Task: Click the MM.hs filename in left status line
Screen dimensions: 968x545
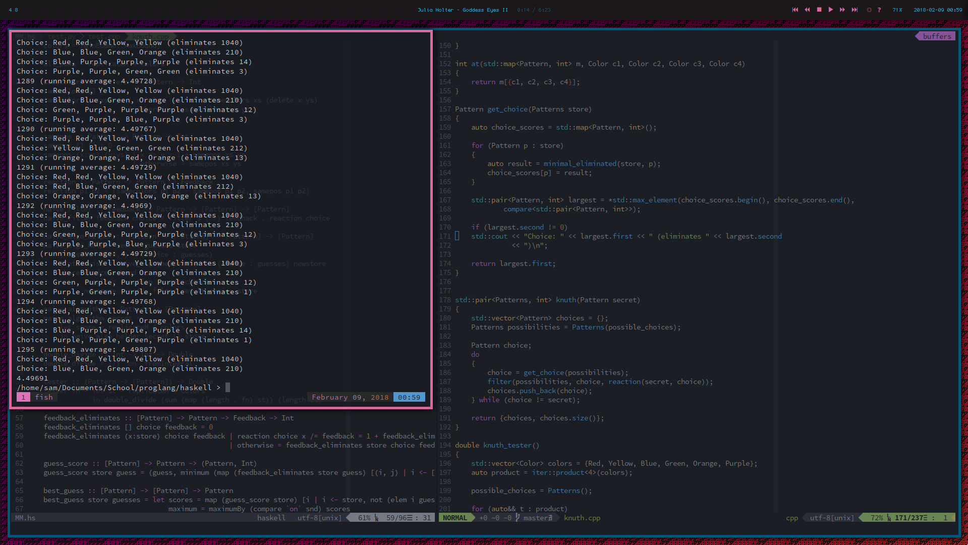Action: (x=25, y=518)
